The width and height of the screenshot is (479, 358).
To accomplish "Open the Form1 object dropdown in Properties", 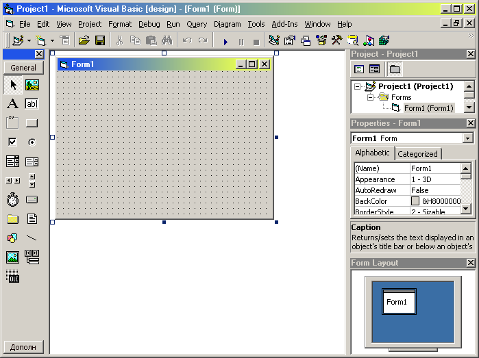I will (468, 138).
